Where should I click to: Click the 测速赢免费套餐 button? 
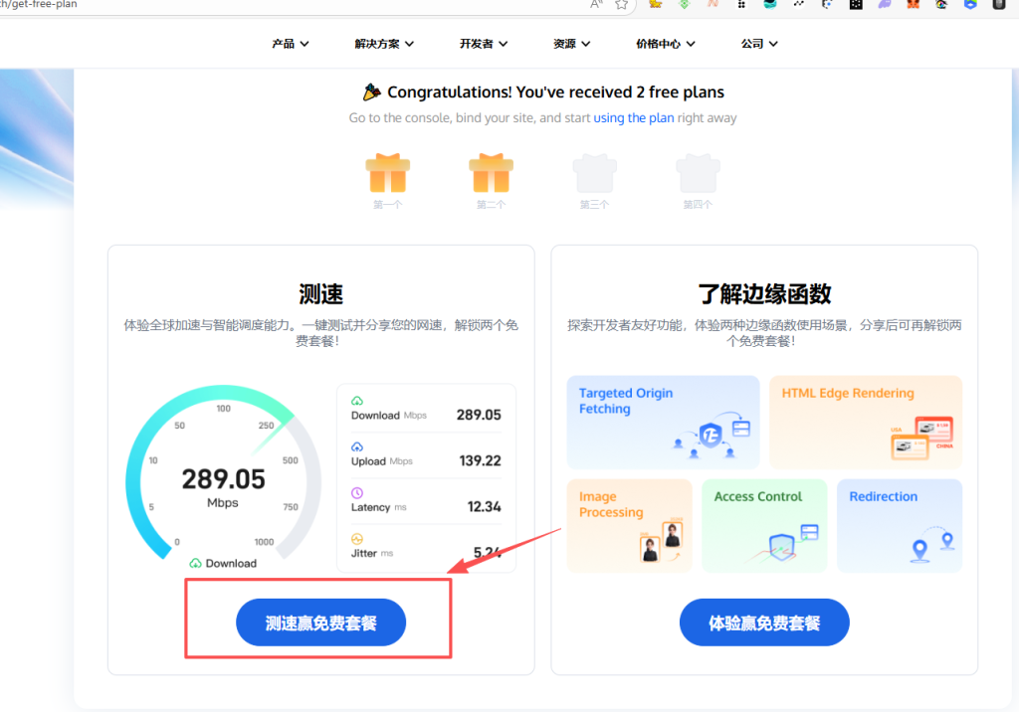(x=319, y=622)
